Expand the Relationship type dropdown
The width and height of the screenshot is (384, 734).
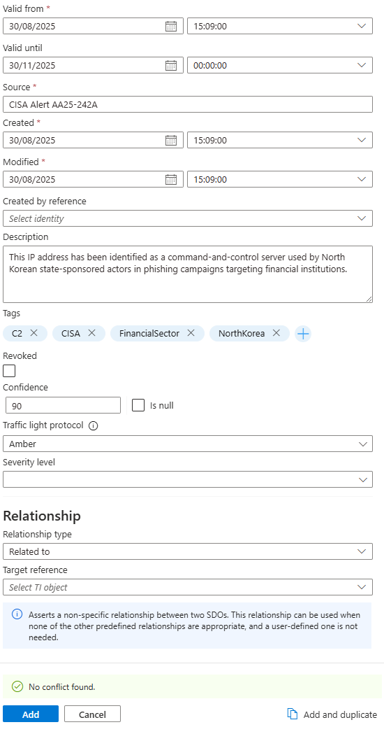(x=188, y=551)
